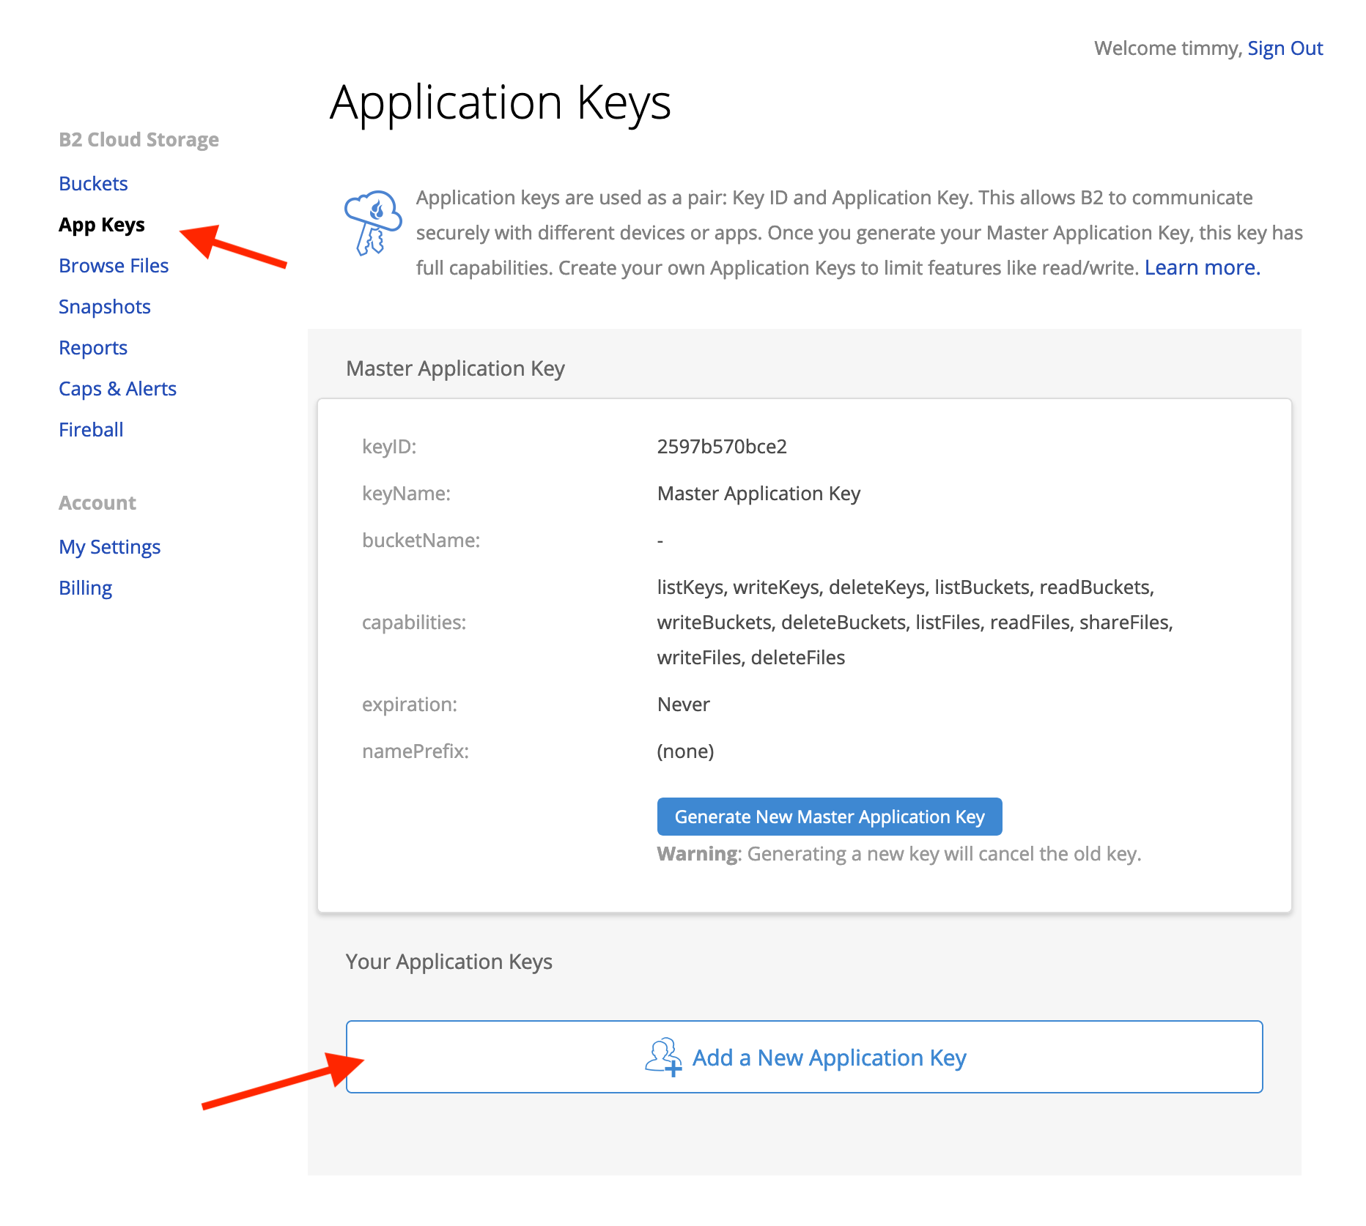1366x1226 pixels.
Task: Open the Buckets page
Action: 93,183
